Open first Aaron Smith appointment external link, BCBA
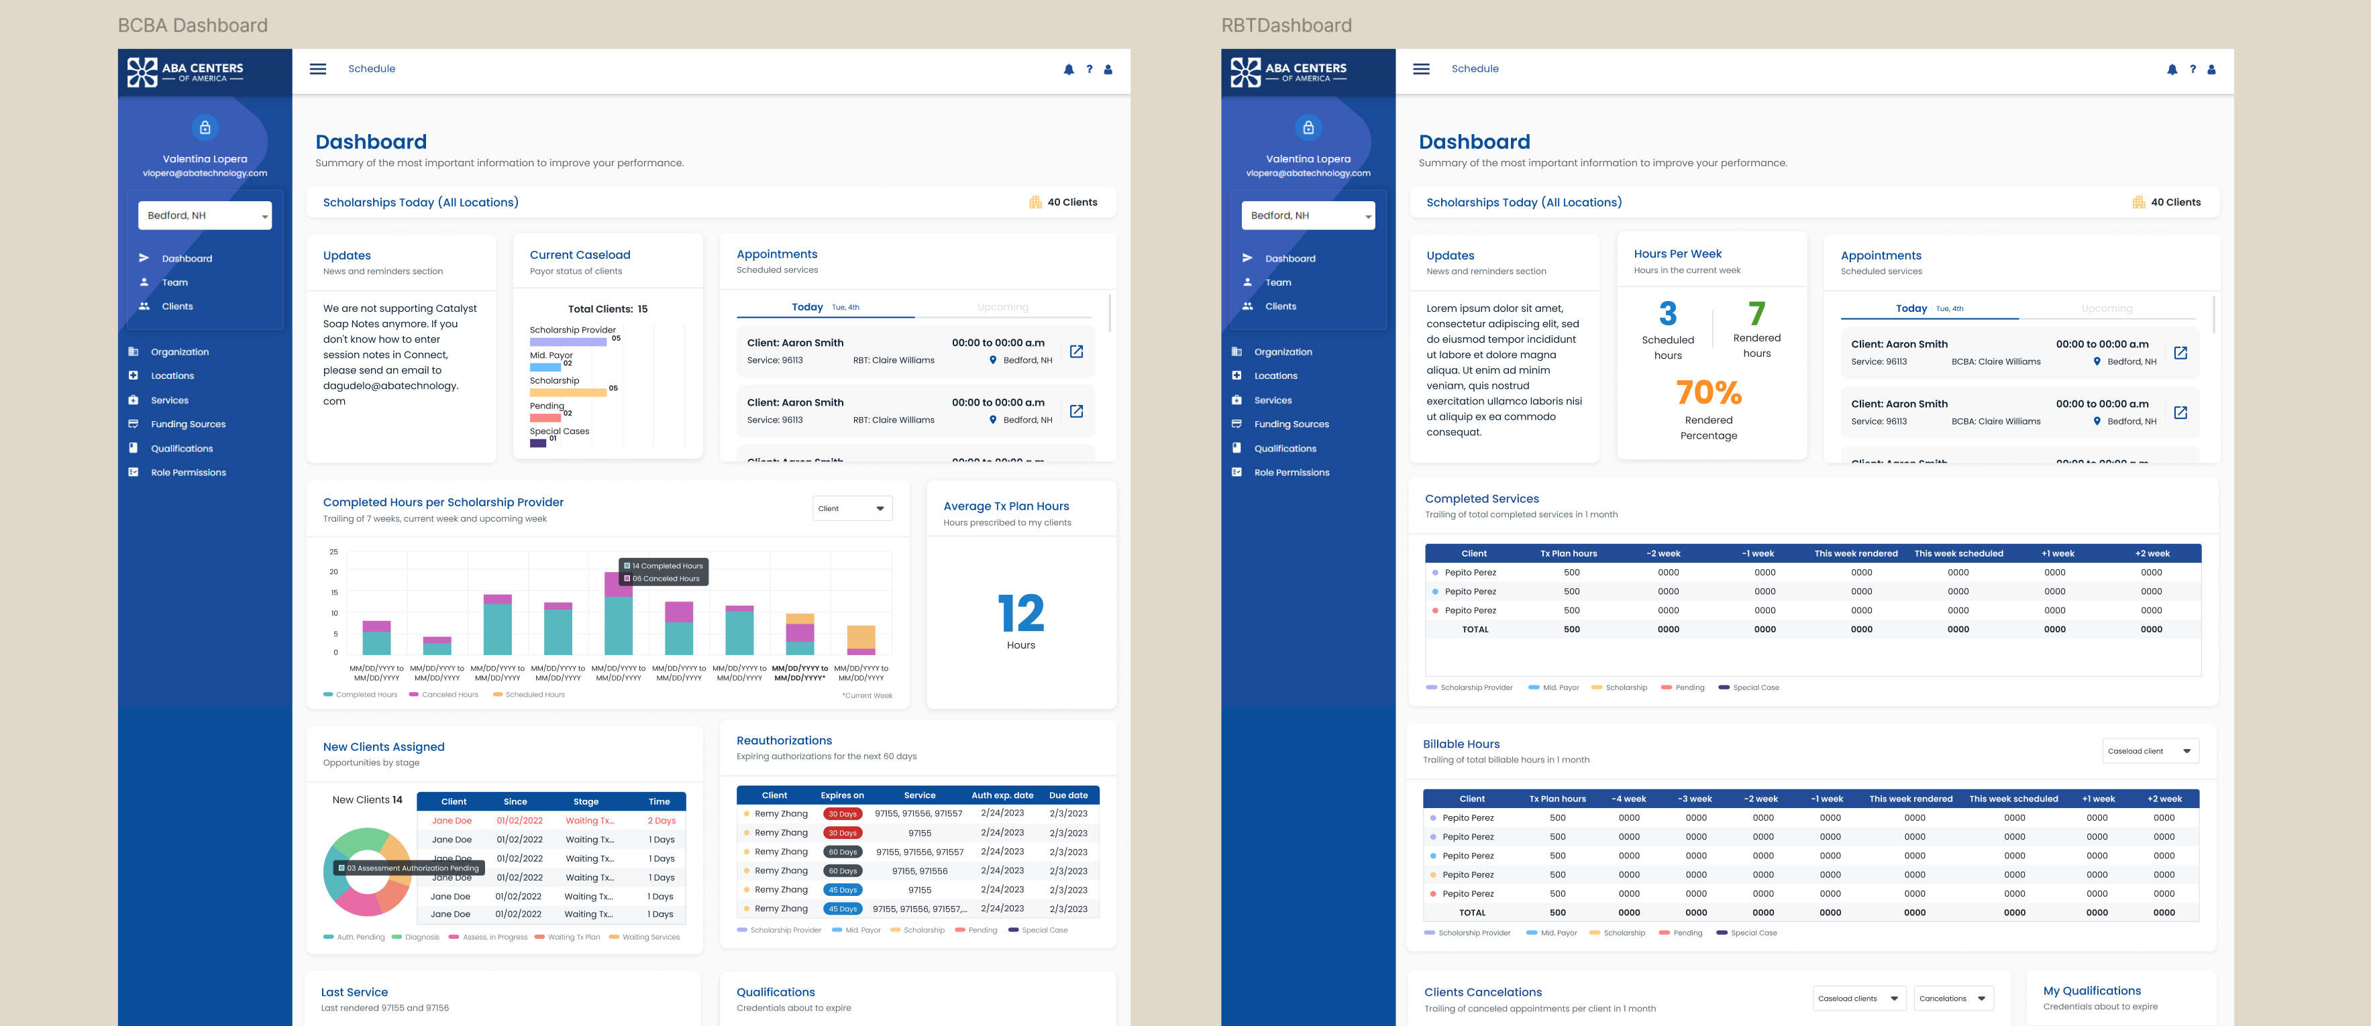The width and height of the screenshot is (2371, 1026). coord(1076,351)
